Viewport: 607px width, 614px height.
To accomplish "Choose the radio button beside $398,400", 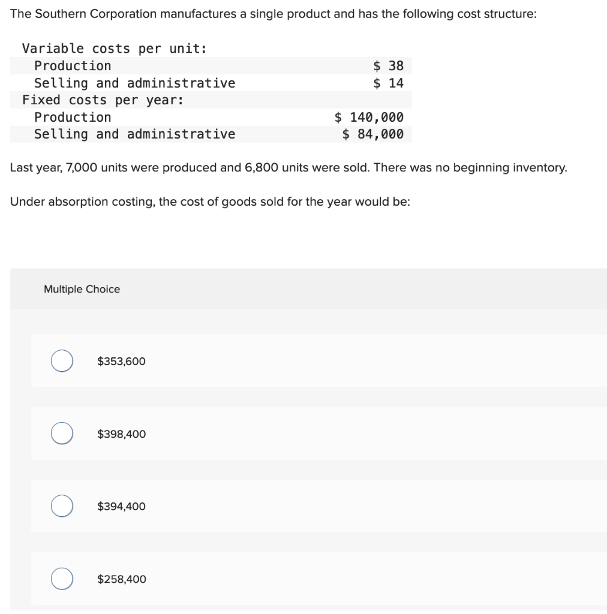I will point(62,434).
